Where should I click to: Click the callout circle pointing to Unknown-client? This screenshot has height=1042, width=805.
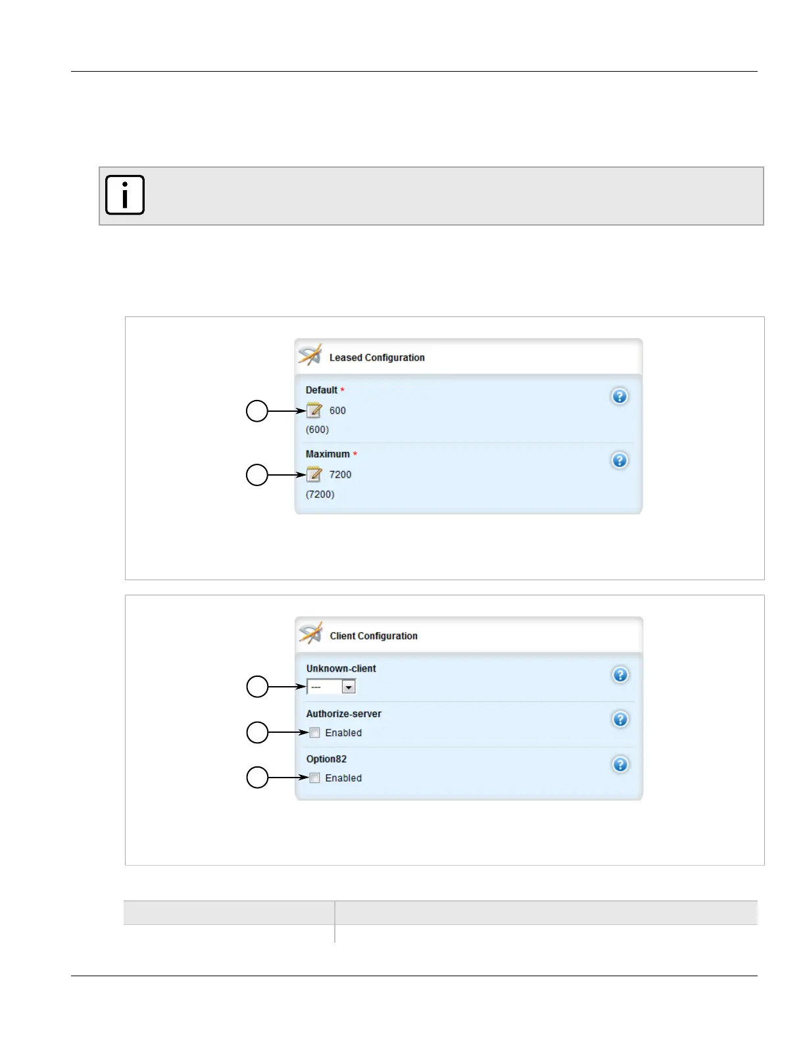[x=257, y=687]
